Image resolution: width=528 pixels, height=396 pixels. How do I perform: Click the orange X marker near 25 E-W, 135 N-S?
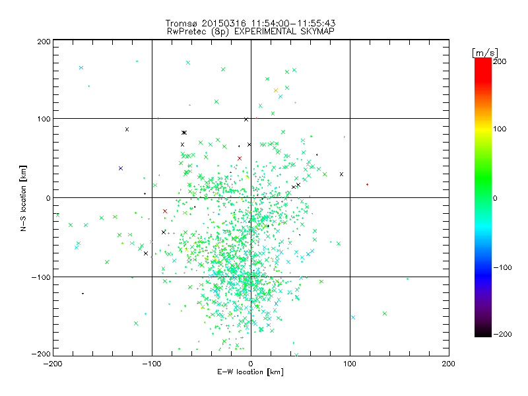[x=276, y=90]
